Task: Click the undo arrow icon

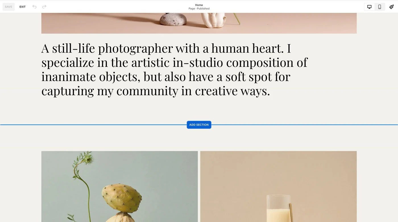Action: coord(34,7)
